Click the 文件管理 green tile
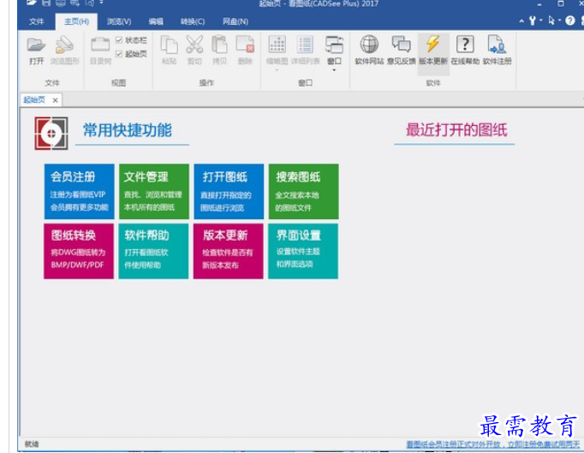Image resolution: width=584 pixels, height=453 pixels. click(154, 192)
